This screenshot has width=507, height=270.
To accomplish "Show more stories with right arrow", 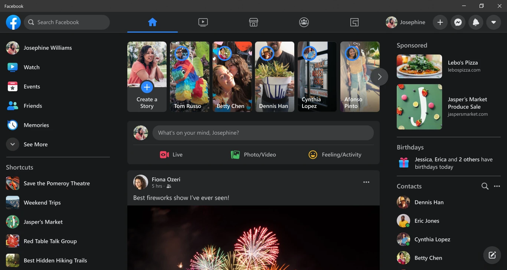I will point(379,77).
